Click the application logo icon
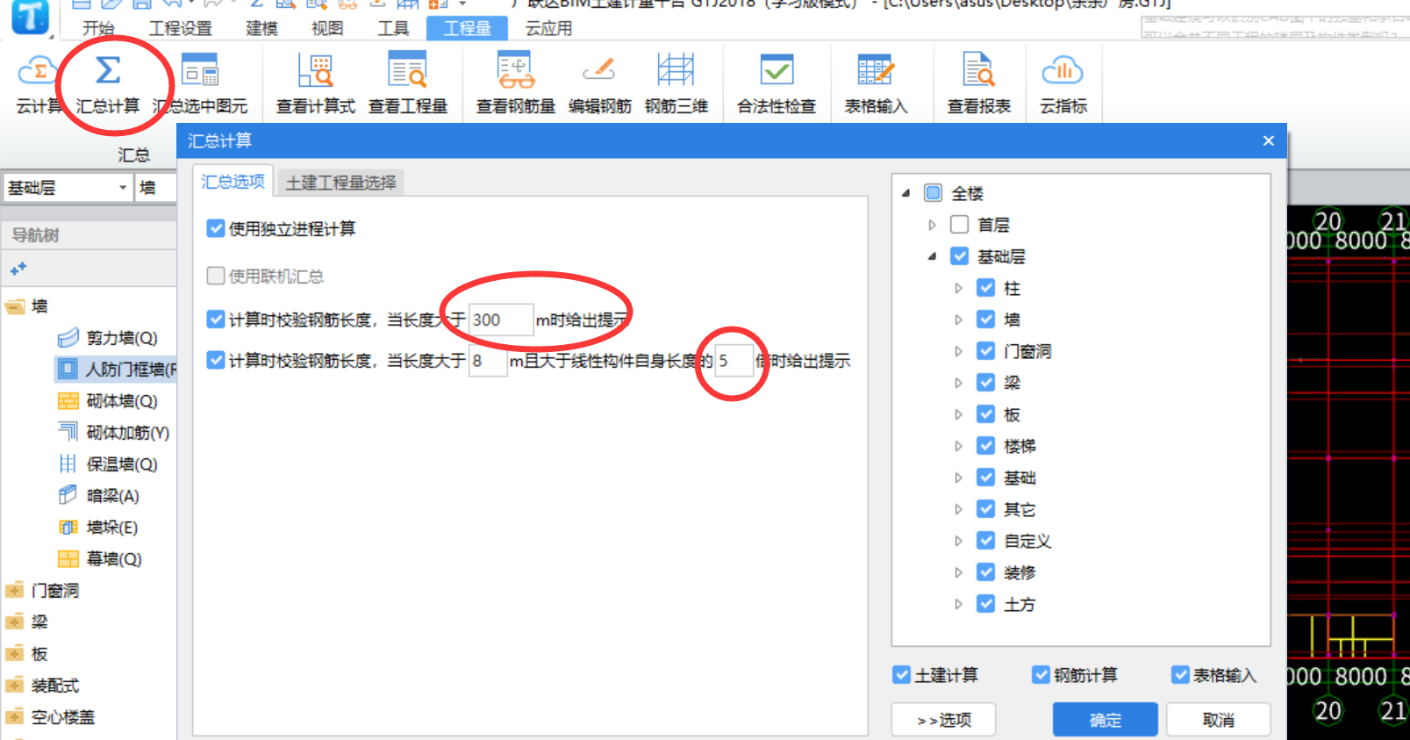The height and width of the screenshot is (740, 1410). pos(30,17)
